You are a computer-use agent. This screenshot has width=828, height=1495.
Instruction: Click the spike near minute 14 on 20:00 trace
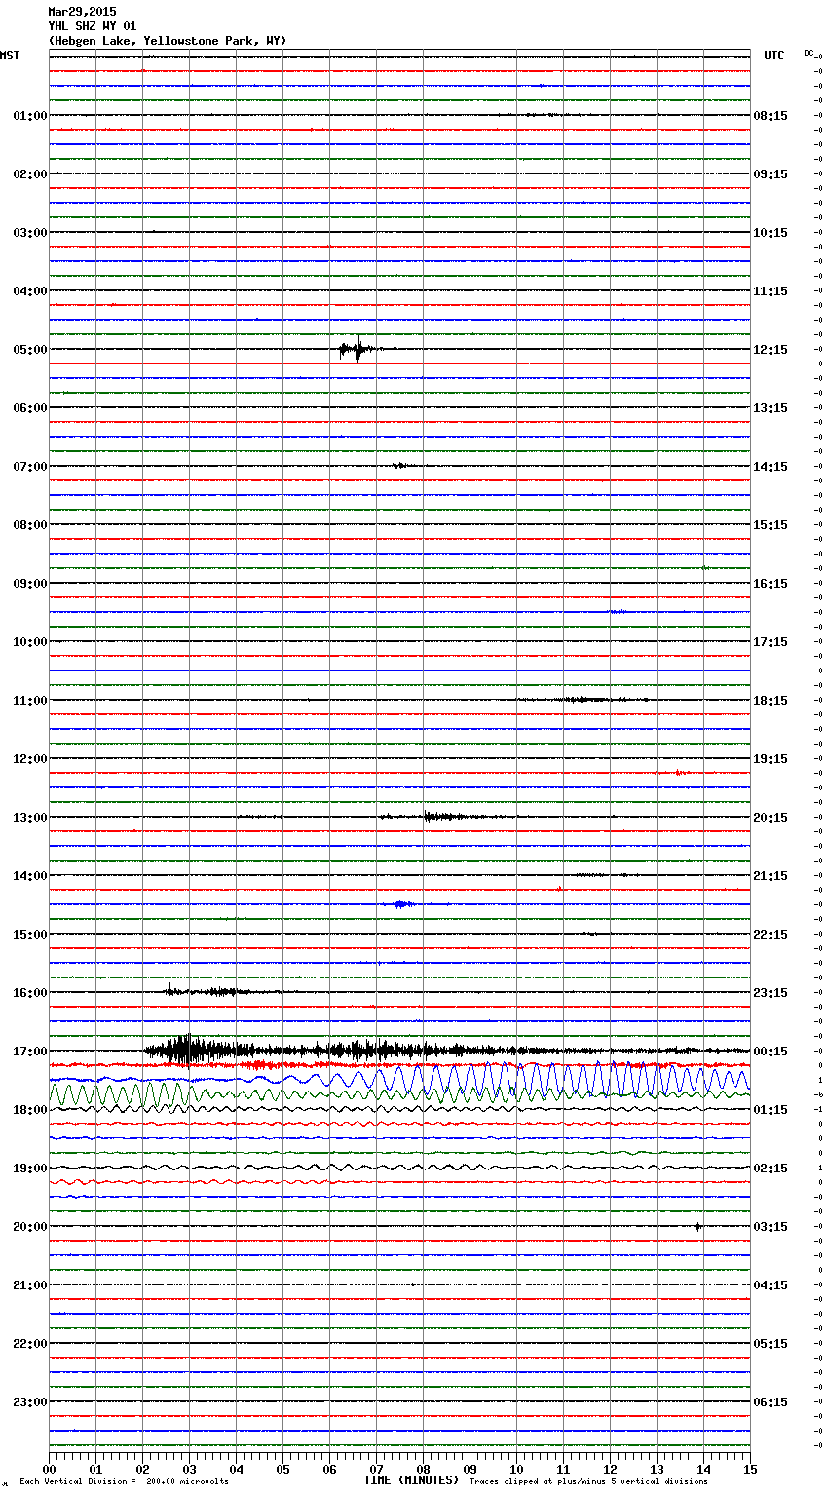[698, 1227]
